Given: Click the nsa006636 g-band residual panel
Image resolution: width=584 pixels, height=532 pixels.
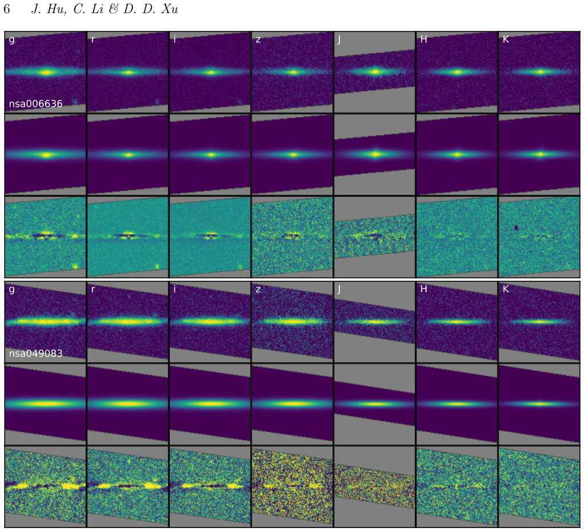Looking at the screenshot, I should (46, 237).
